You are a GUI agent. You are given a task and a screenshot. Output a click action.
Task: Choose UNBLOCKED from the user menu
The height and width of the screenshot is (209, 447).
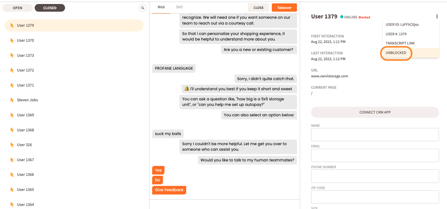coord(396,53)
